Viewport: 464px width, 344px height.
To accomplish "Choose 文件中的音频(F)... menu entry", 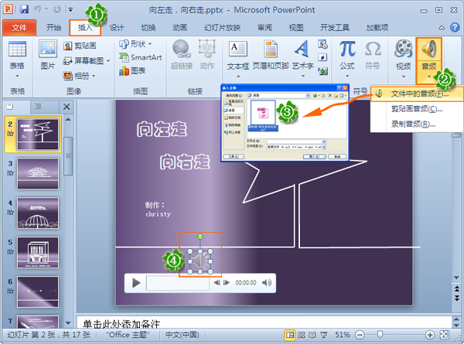I will [417, 94].
